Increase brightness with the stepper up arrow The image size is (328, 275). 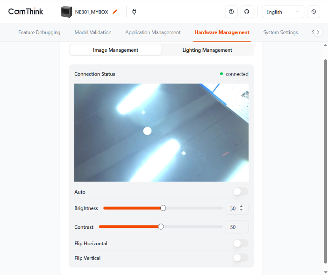242,206
